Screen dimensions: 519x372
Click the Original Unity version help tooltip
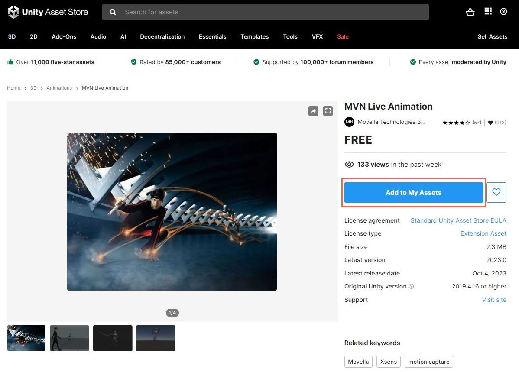[x=411, y=286]
